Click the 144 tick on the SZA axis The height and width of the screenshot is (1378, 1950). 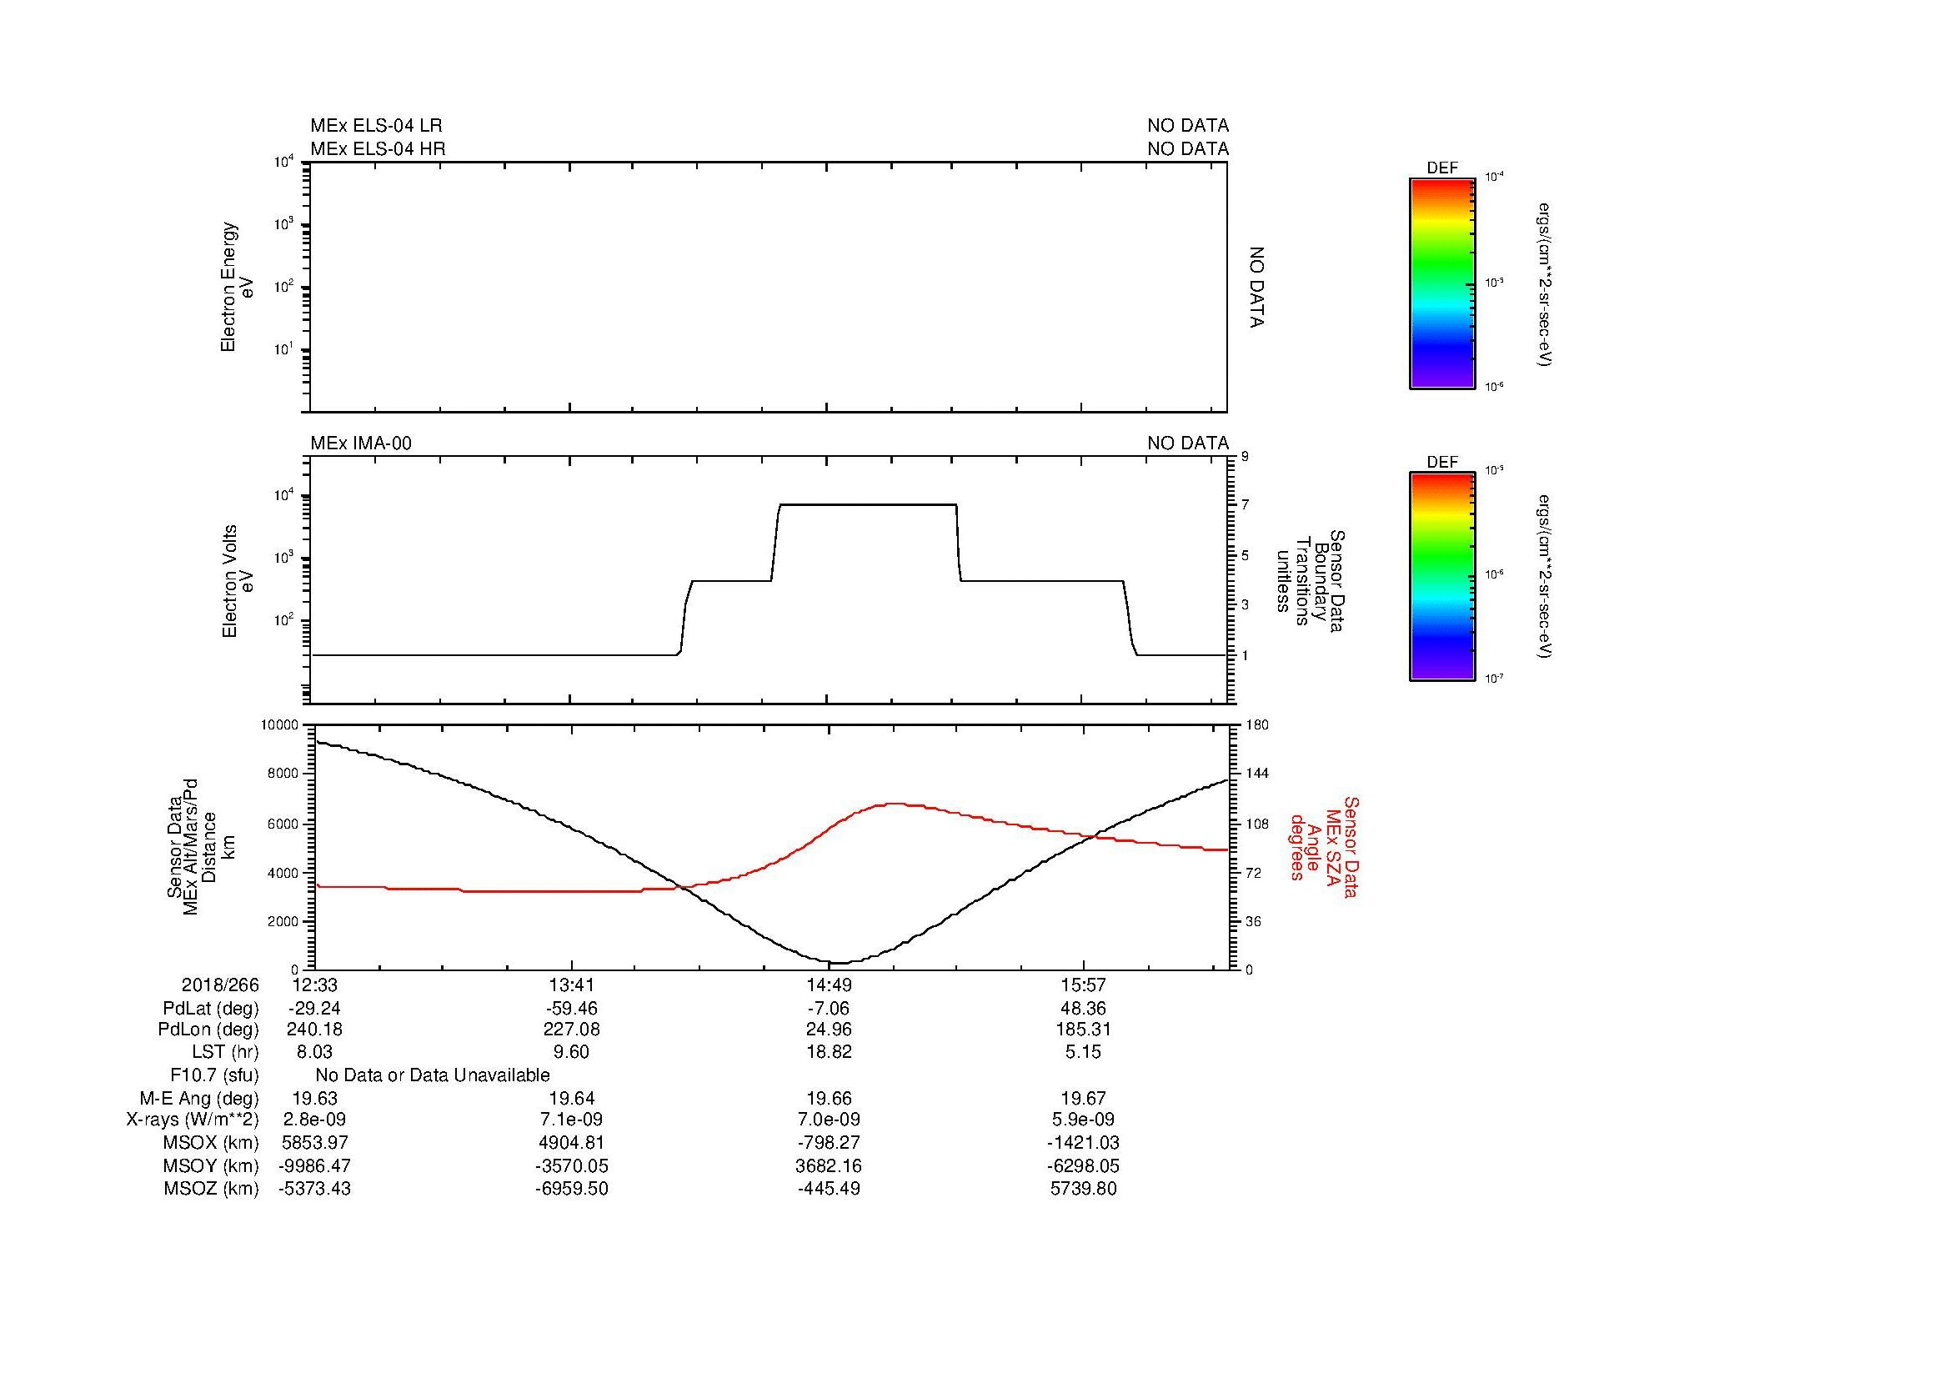pyautogui.click(x=1257, y=774)
